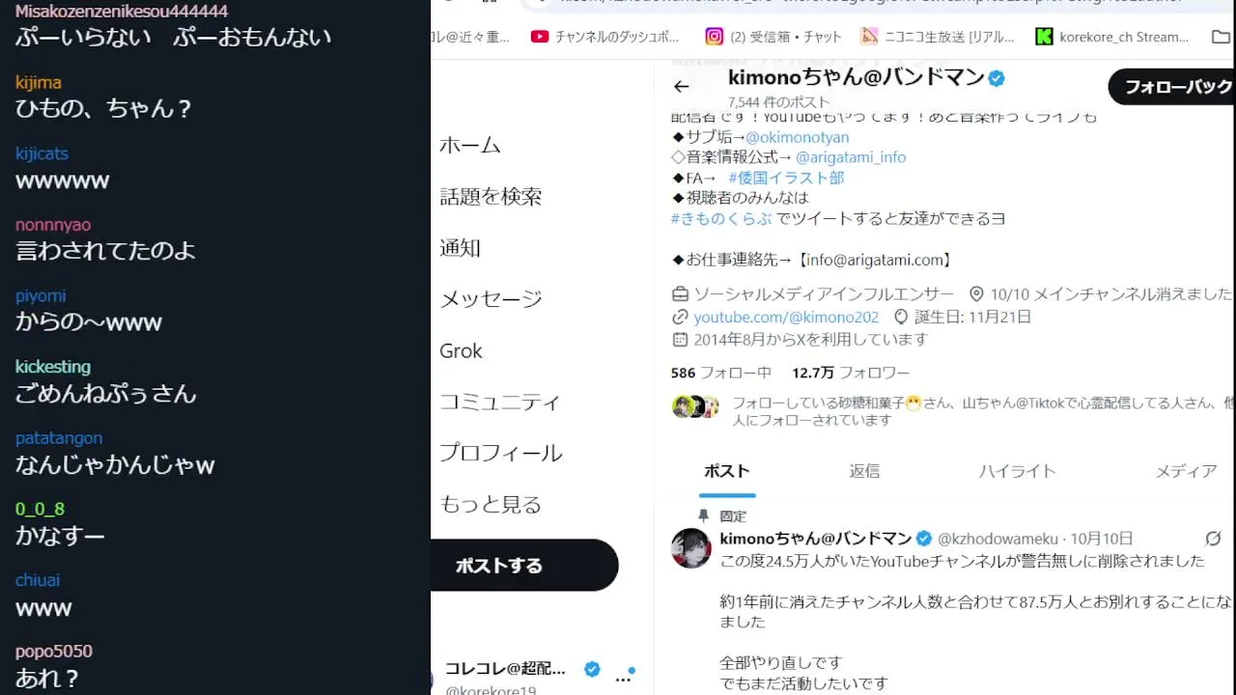
Task: Expand the もっと見る sidebar menu
Action: tap(491, 504)
